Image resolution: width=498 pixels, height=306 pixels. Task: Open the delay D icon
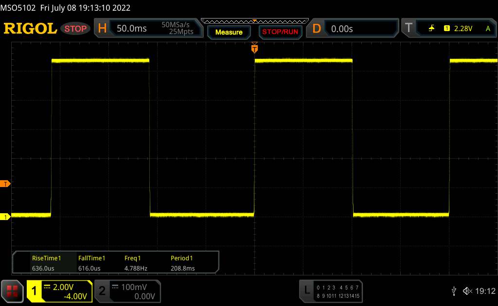[x=317, y=29]
